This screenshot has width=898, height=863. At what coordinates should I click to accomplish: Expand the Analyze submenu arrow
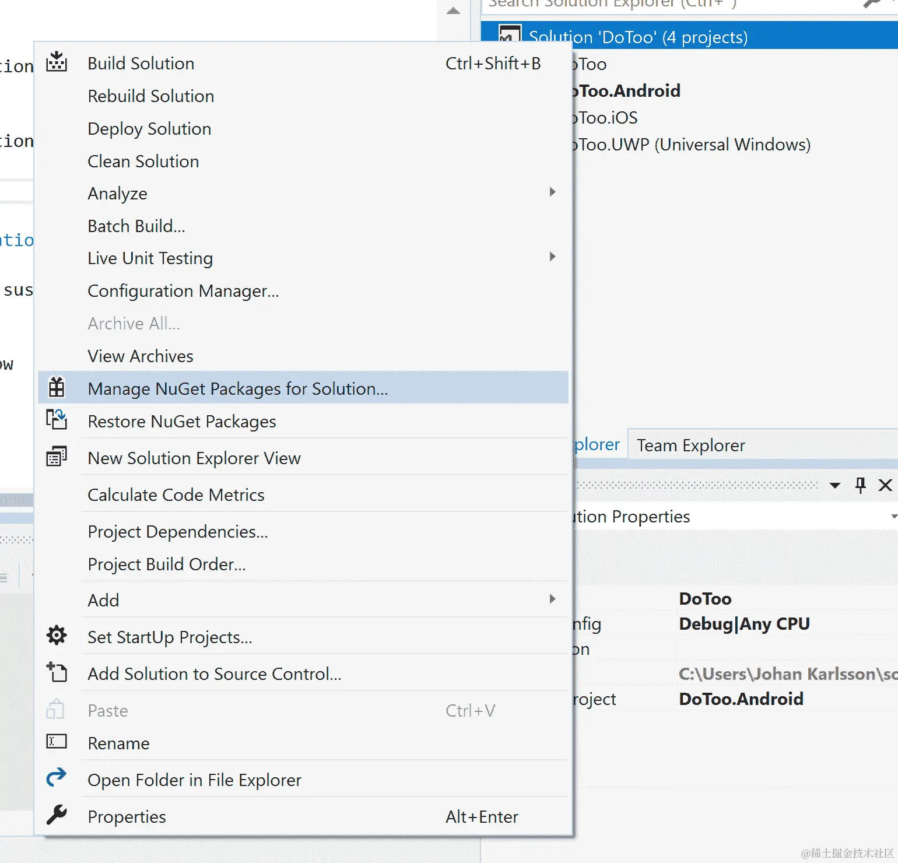pyautogui.click(x=552, y=192)
